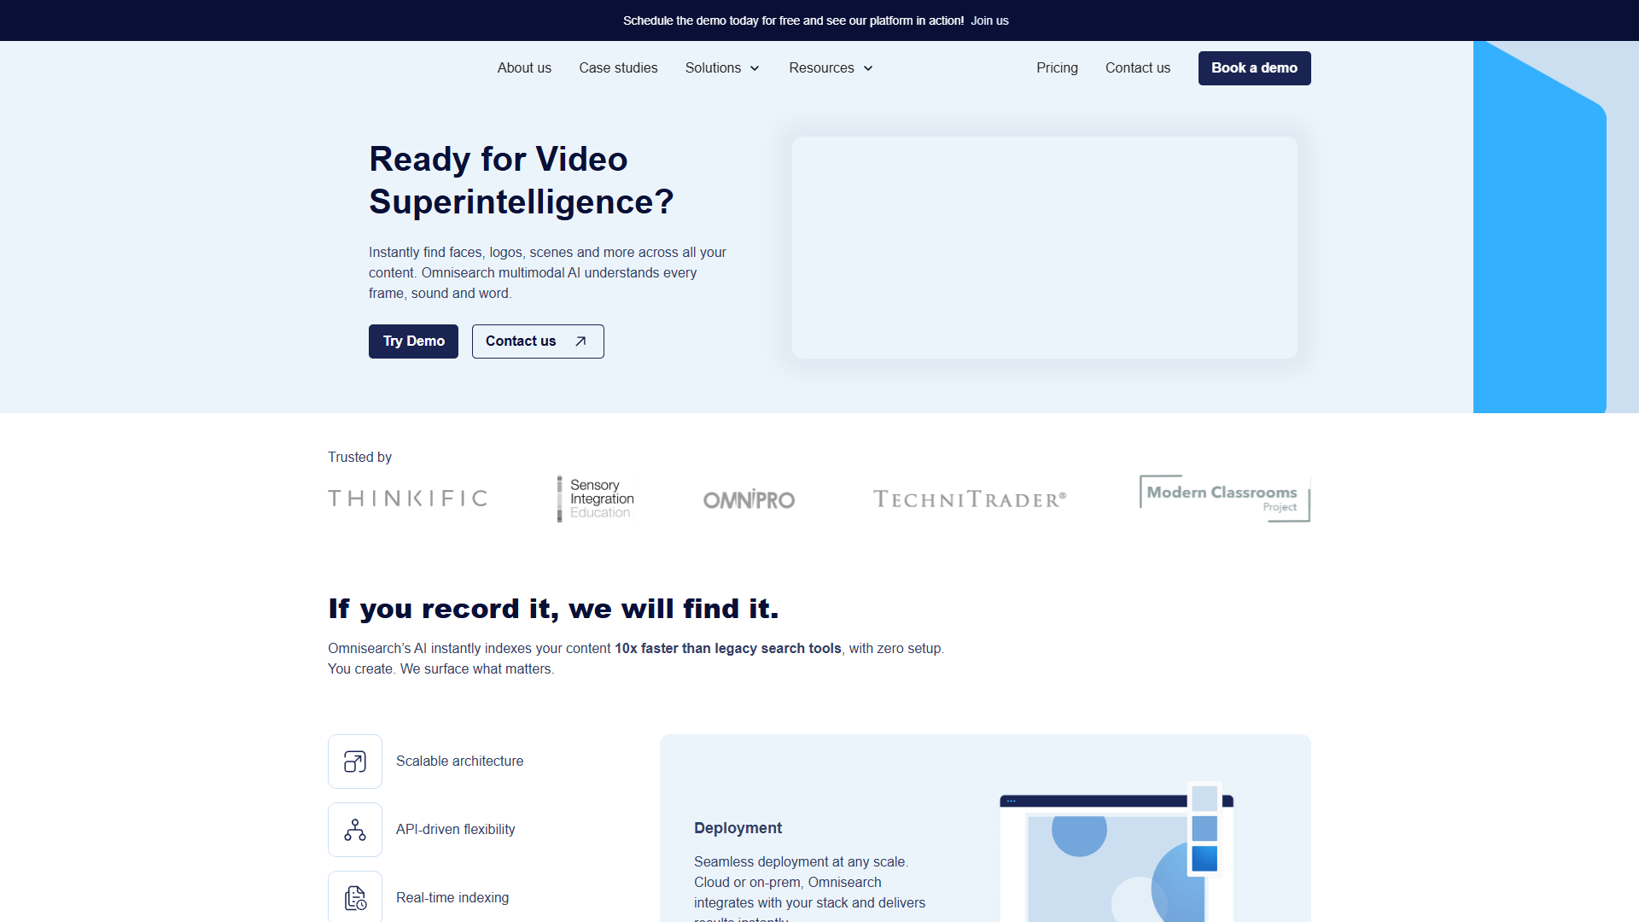This screenshot has width=1639, height=922.
Task: Click the outlined Contact us hero button
Action: (538, 341)
